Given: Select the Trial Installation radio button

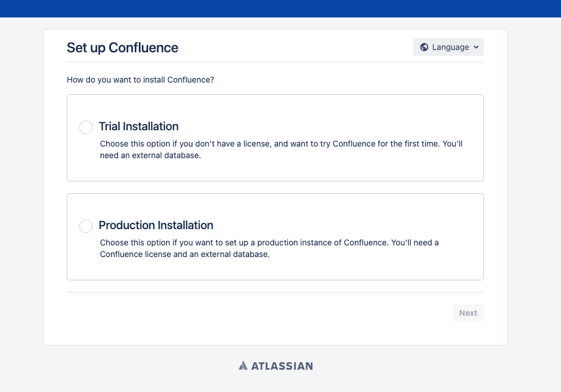Looking at the screenshot, I should click(x=86, y=127).
